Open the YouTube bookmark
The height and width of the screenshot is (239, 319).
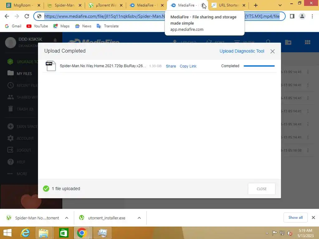point(37,26)
